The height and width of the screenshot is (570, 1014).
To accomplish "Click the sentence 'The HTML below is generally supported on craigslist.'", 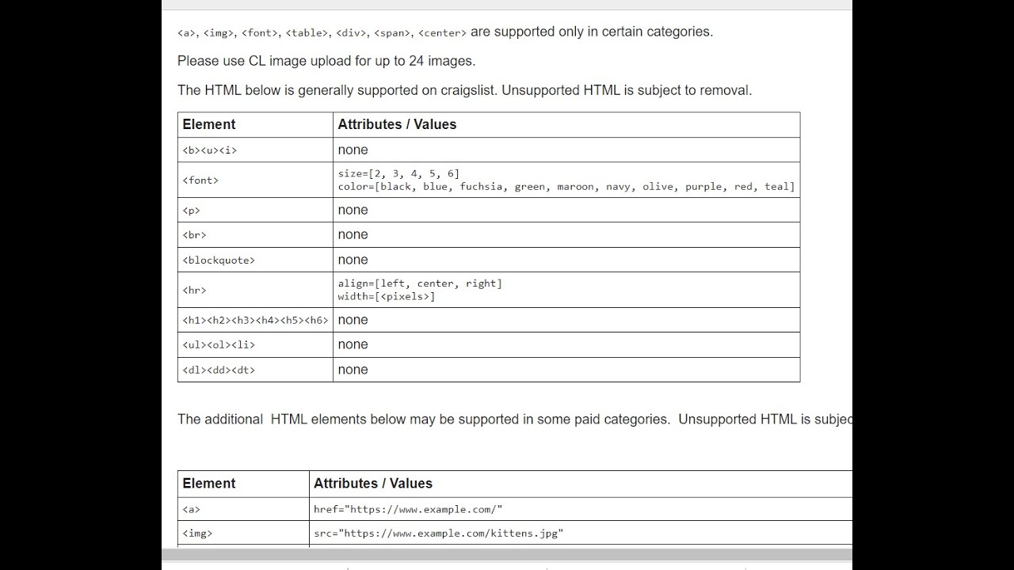I will pos(338,90).
